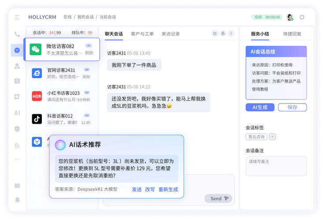The height and width of the screenshot is (220, 324).
Task: Click the Send button
Action: point(218,198)
